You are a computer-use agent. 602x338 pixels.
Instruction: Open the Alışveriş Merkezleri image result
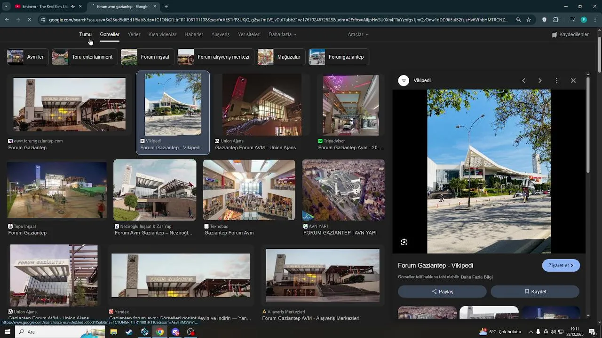(x=323, y=275)
